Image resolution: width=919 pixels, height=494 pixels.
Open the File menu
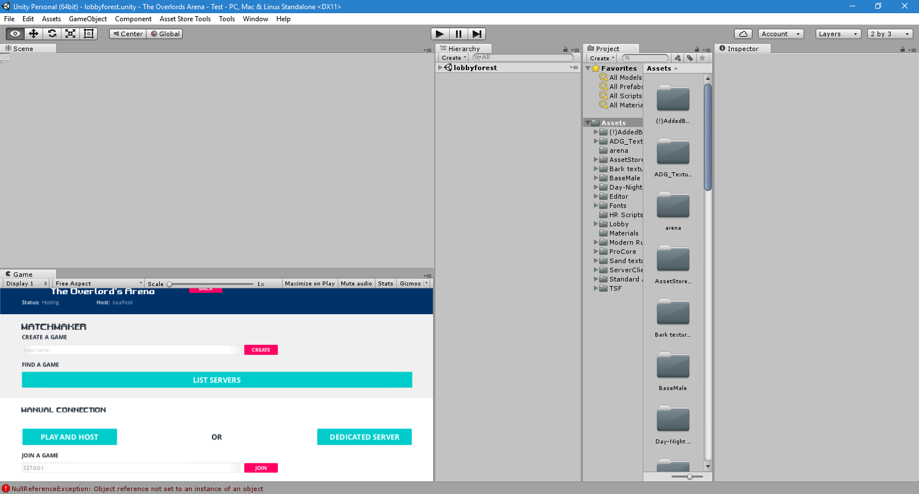(x=9, y=19)
